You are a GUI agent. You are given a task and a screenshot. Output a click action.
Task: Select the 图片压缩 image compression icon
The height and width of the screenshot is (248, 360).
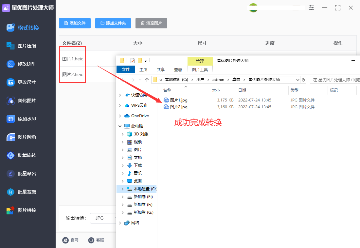(x=10, y=46)
